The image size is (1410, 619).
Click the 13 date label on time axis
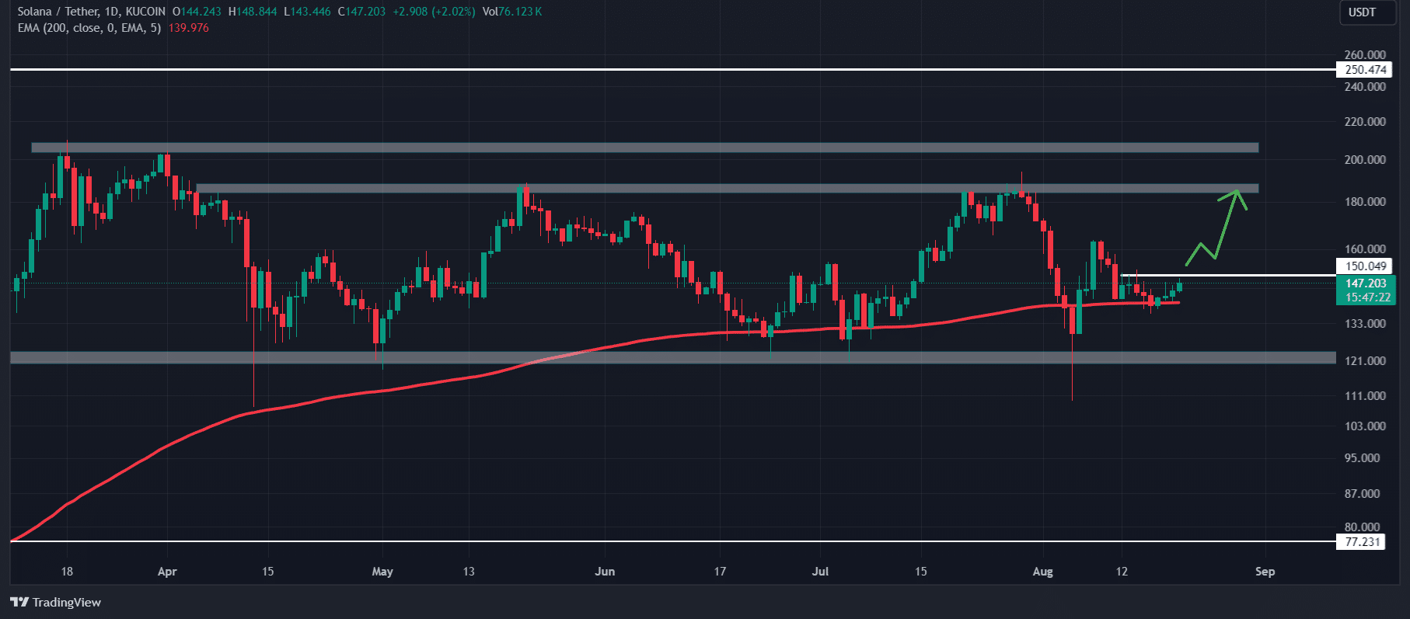(x=469, y=572)
